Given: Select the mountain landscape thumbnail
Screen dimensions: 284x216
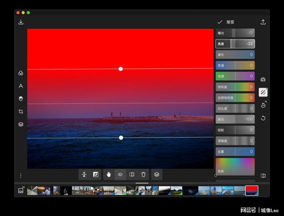Looking at the screenshot, I should pyautogui.click(x=176, y=191).
